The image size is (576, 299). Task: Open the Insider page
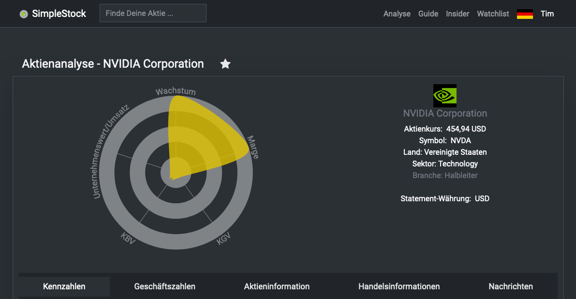[458, 14]
